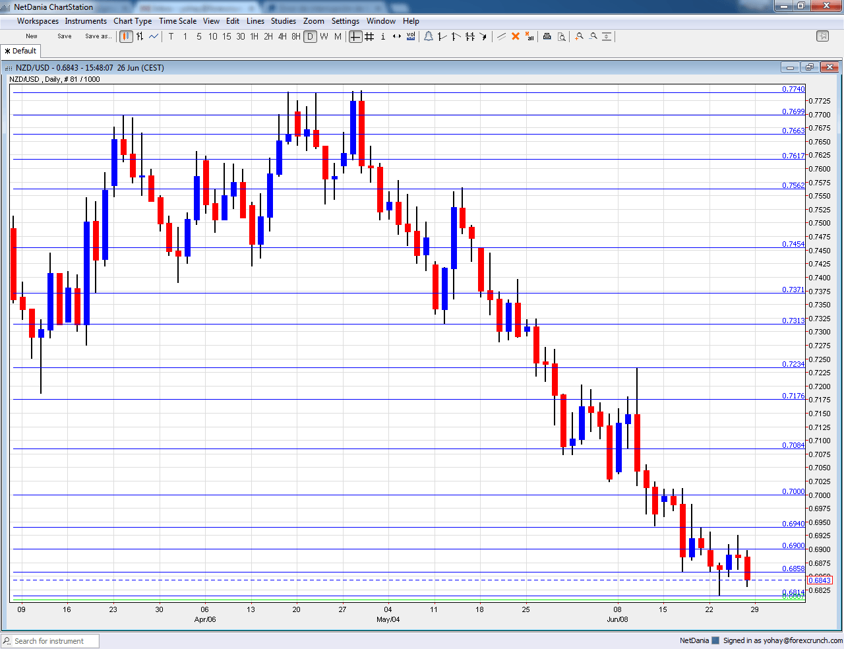
Task: Click the alarm bell icon
Action: [429, 36]
